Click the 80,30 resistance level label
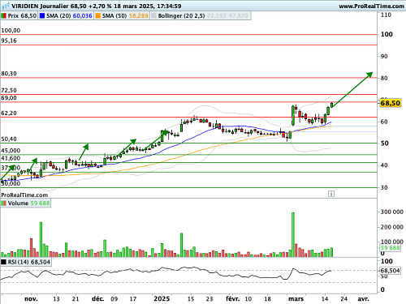 click(9, 74)
